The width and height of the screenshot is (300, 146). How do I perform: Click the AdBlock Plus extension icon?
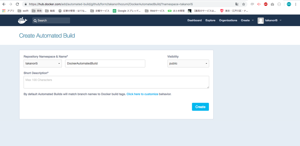tap(265, 4)
